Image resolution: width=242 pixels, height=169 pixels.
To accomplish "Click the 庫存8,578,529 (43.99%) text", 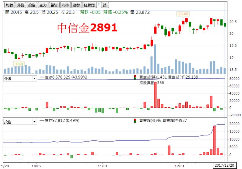I will click(66, 77).
